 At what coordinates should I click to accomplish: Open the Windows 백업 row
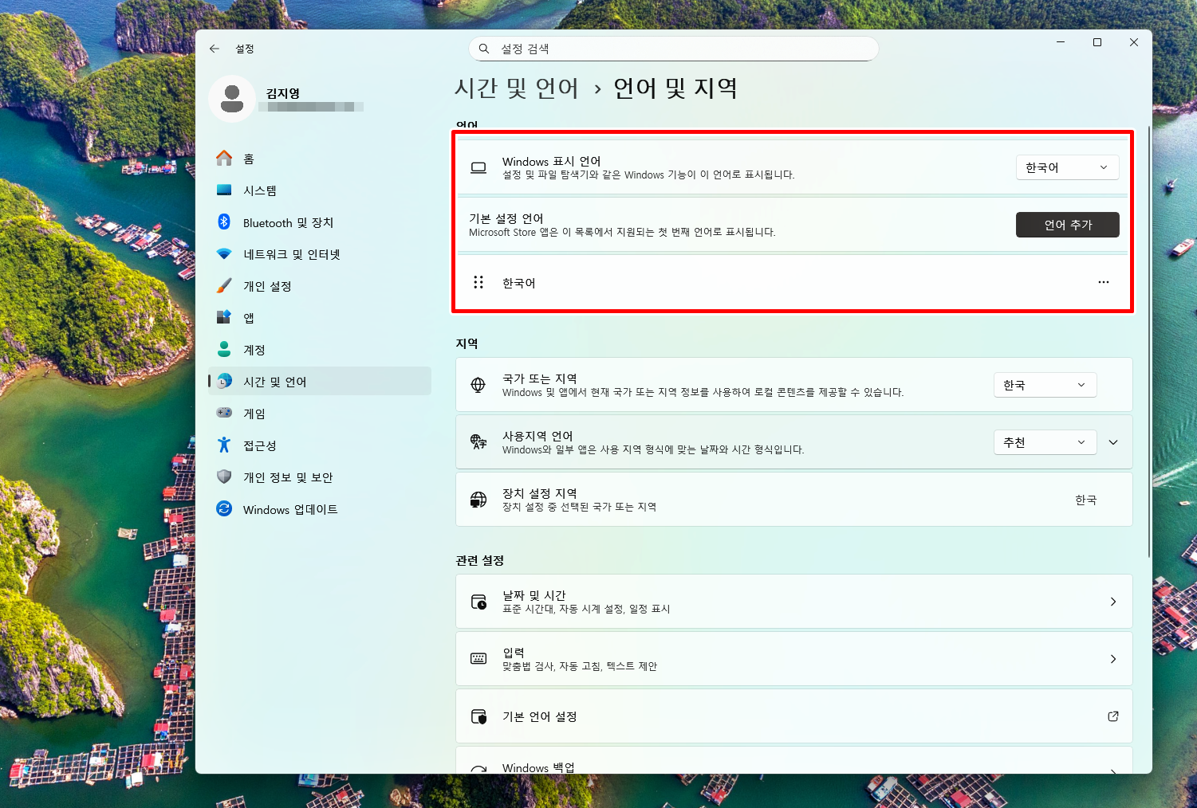[x=794, y=760]
